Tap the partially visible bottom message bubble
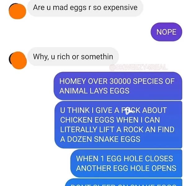Screen dimensions: 186x186 (x=124, y=182)
